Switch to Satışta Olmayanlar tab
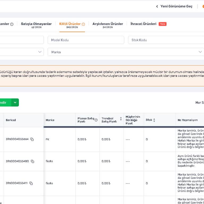This screenshot has width=204, height=204. pyautogui.click(x=36, y=24)
